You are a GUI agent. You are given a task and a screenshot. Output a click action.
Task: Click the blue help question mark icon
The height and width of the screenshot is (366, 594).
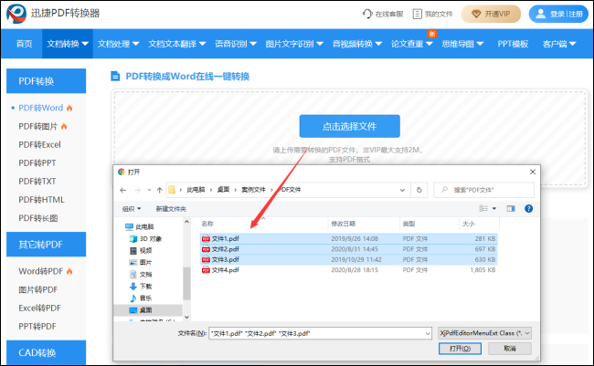[x=528, y=208]
